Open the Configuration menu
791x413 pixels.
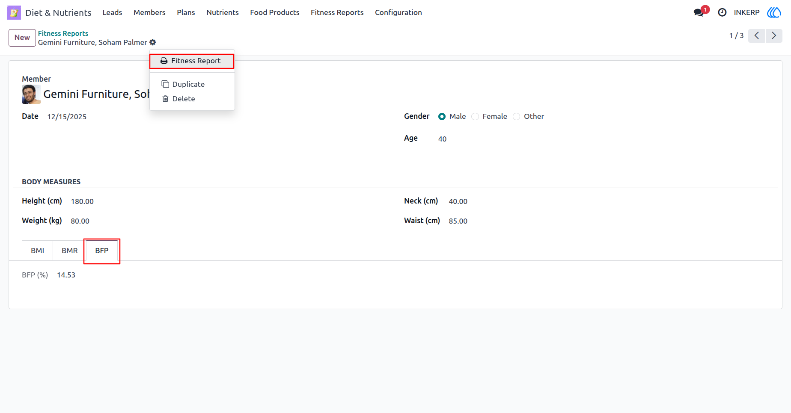(x=398, y=12)
